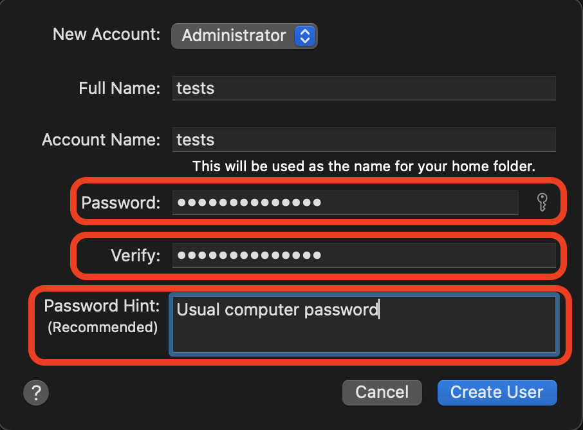This screenshot has height=430, width=583.
Task: Open the Administrator account type dropdown
Action: point(244,35)
